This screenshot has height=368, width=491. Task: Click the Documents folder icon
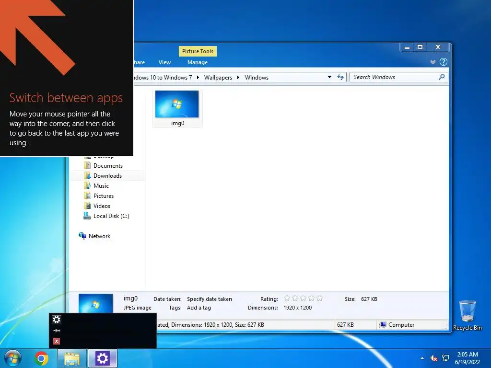pyautogui.click(x=87, y=165)
